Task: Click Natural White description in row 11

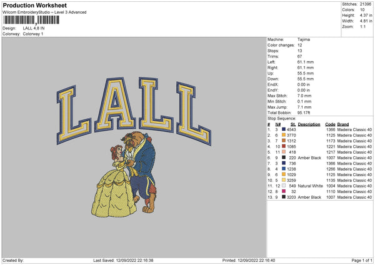Action: [310, 186]
